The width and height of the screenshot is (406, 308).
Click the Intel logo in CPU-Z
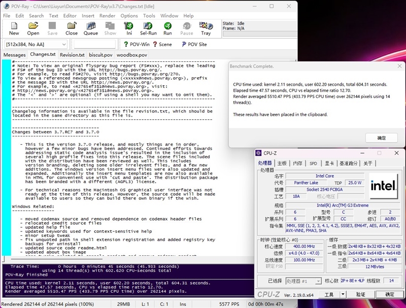pyautogui.click(x=384, y=186)
